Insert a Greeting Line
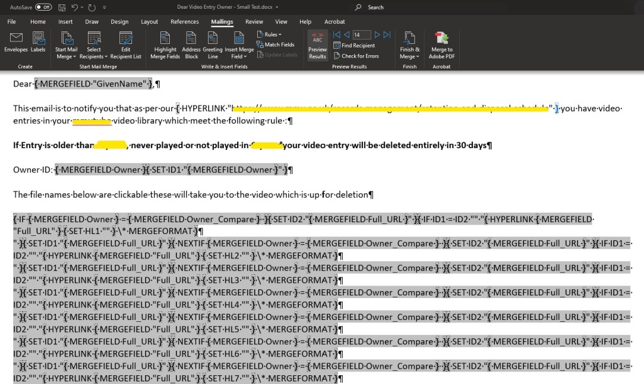Image resolution: width=644 pixels, height=384 pixels. [x=213, y=45]
